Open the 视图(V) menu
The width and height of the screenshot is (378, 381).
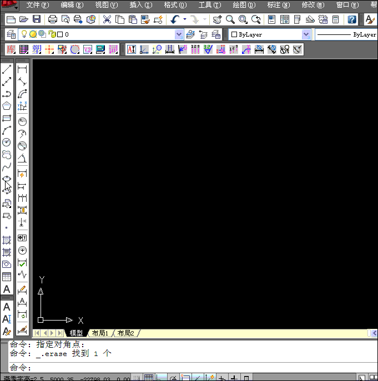tap(107, 5)
